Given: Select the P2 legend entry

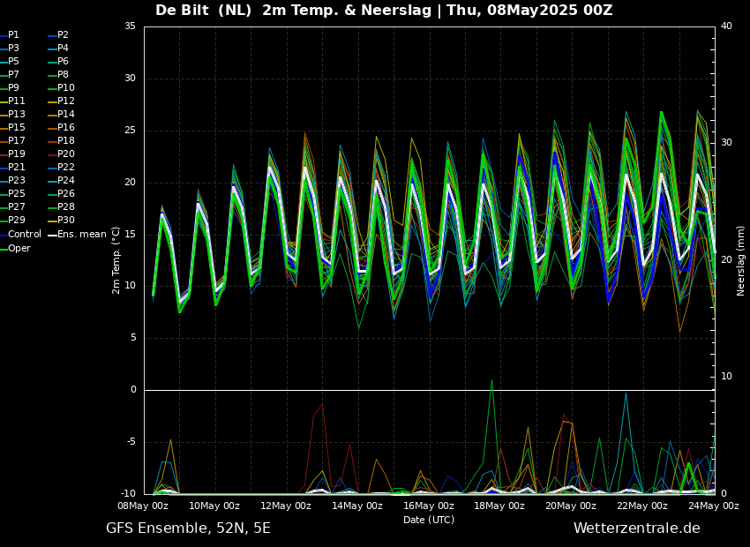Looking at the screenshot, I should [x=63, y=35].
